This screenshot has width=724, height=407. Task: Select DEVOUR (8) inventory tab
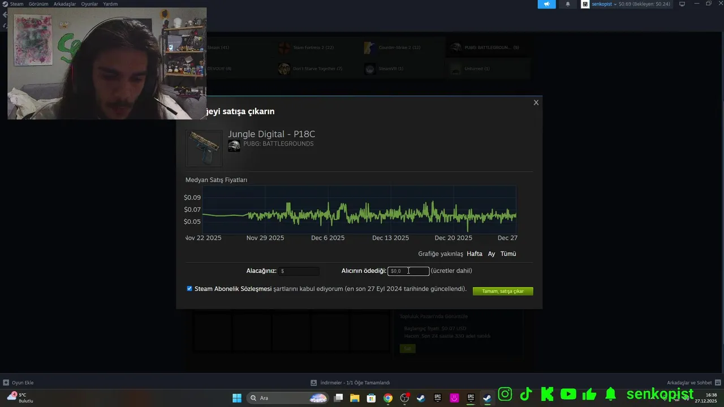click(x=219, y=69)
